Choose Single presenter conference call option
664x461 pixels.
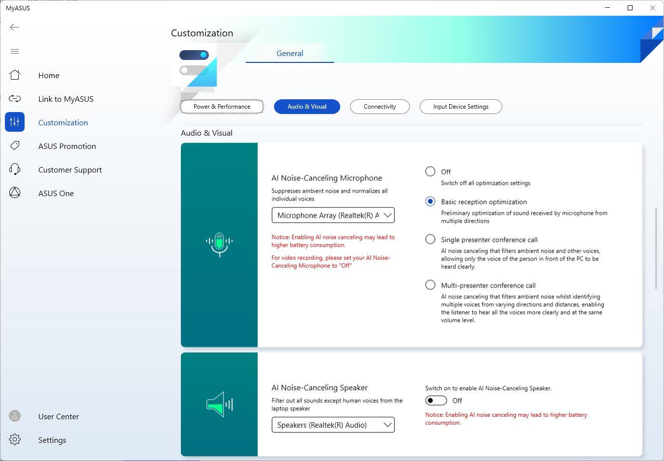(430, 239)
